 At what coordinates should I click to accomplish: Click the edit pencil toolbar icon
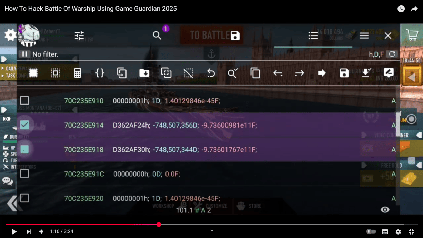coord(389,73)
